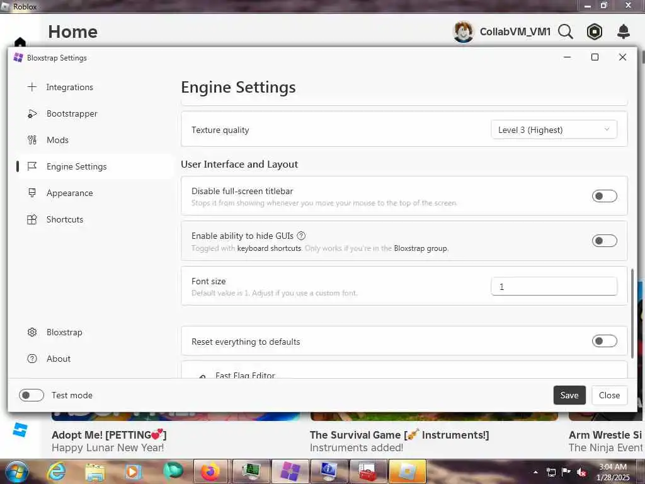
Task: Click the gear icon beside Bloxstrap
Action: point(31,332)
